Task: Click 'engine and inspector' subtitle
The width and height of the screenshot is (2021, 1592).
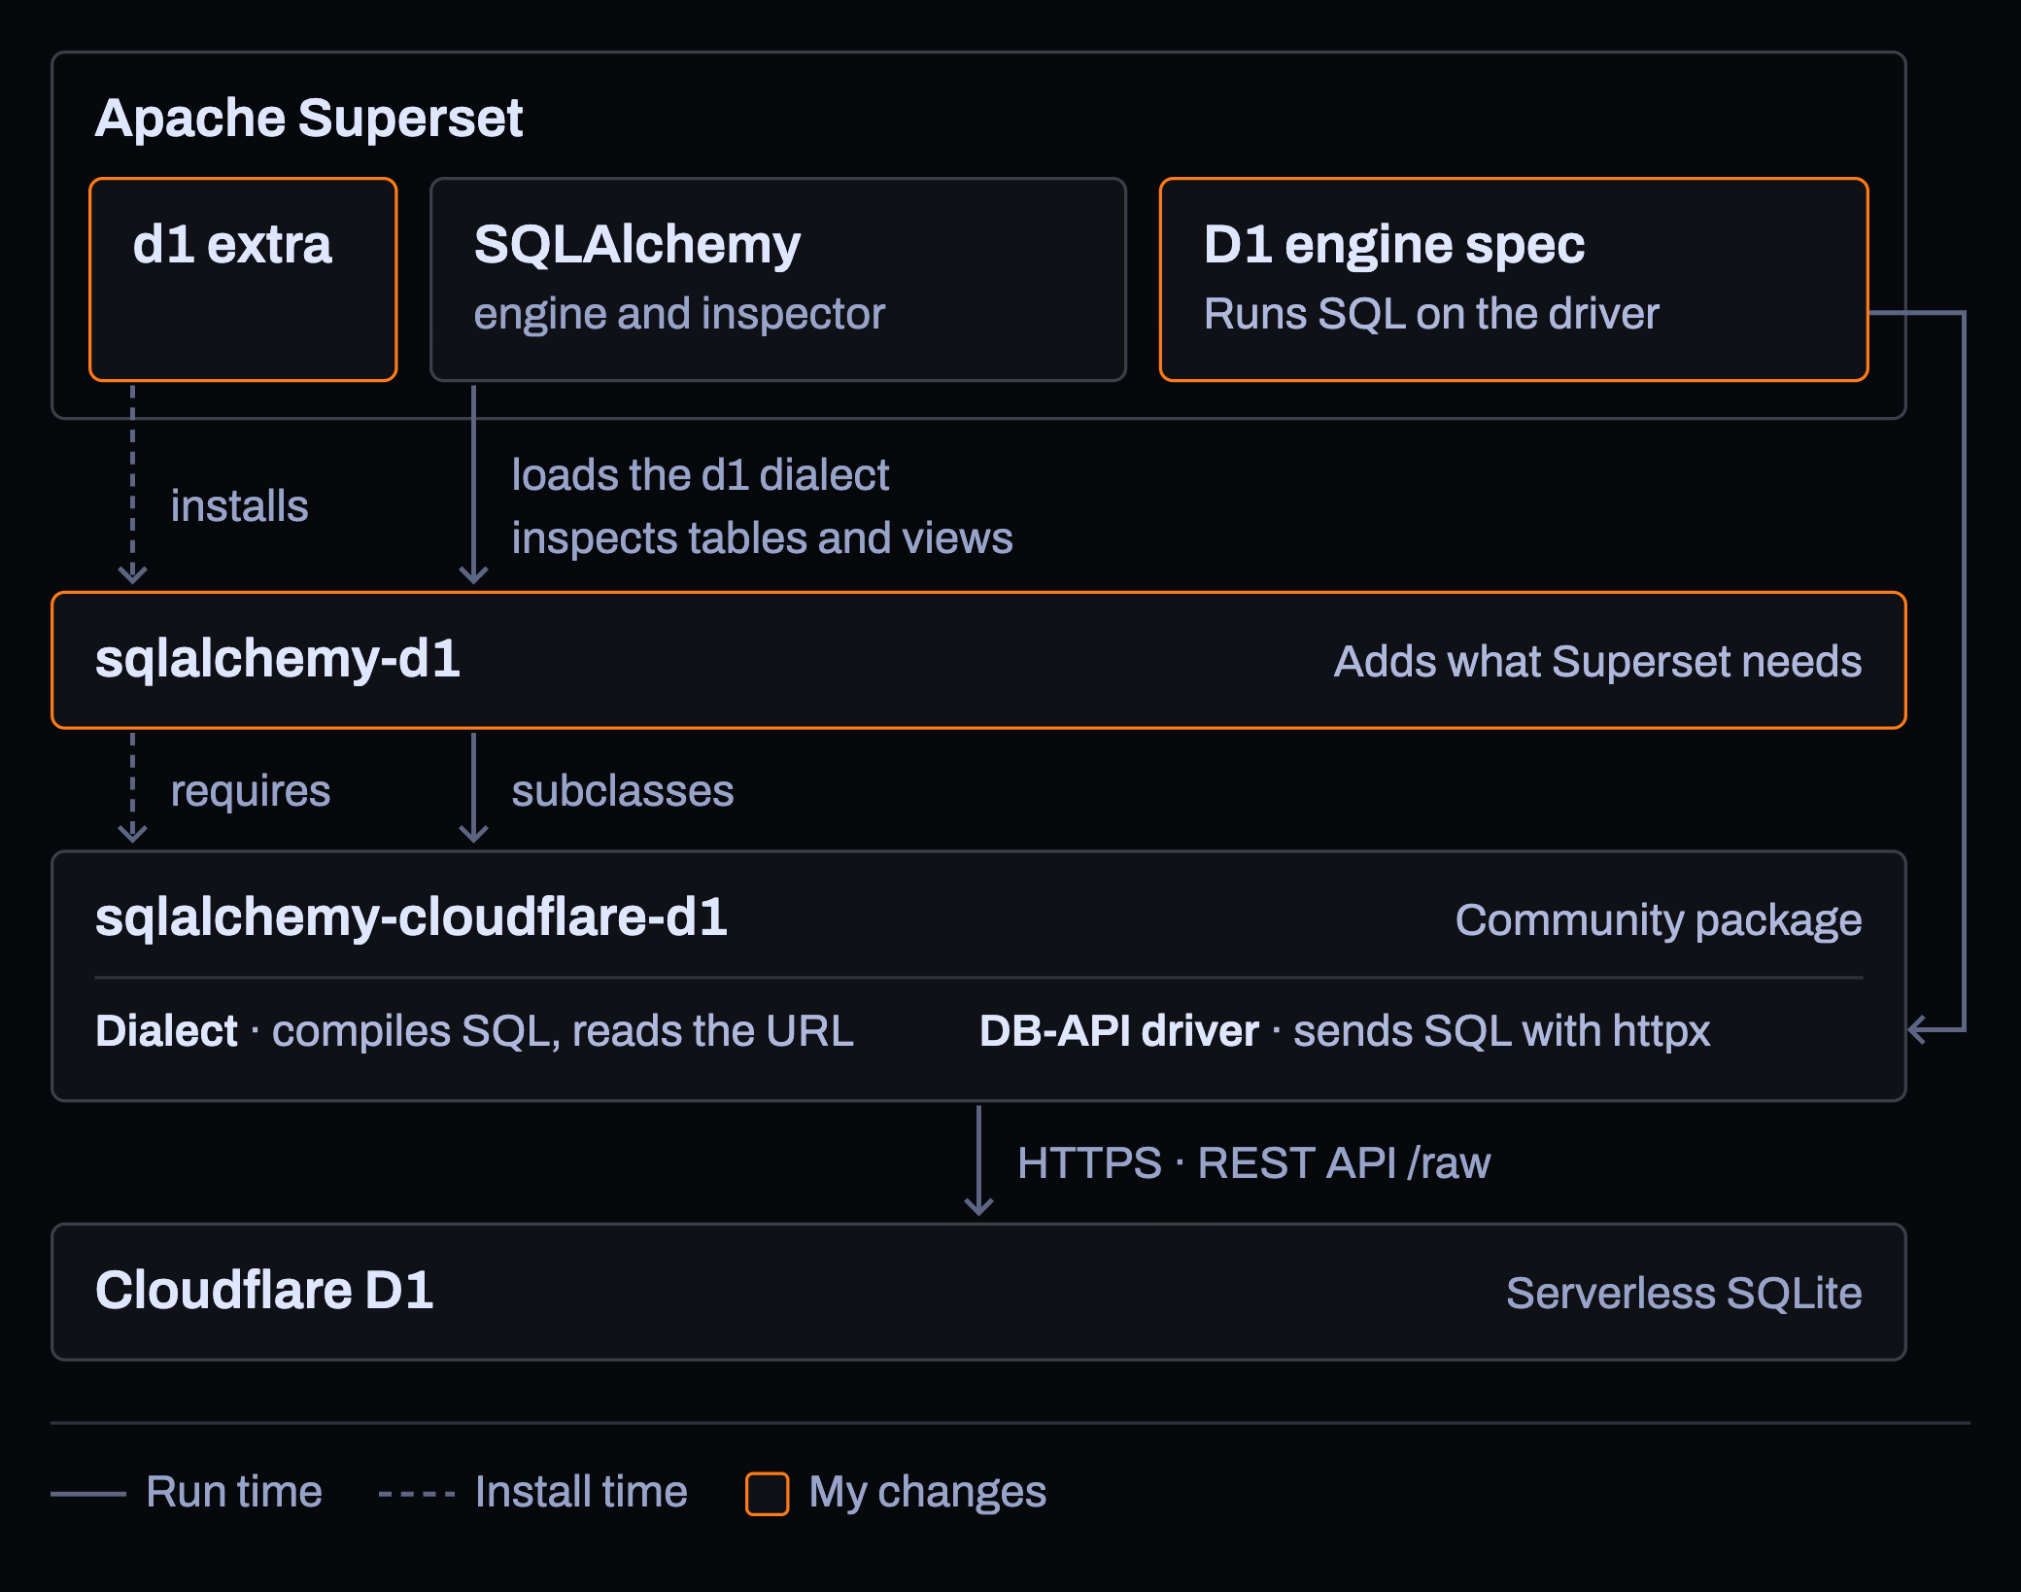Action: click(679, 314)
